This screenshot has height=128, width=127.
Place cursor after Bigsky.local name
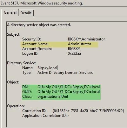coord(57,68)
